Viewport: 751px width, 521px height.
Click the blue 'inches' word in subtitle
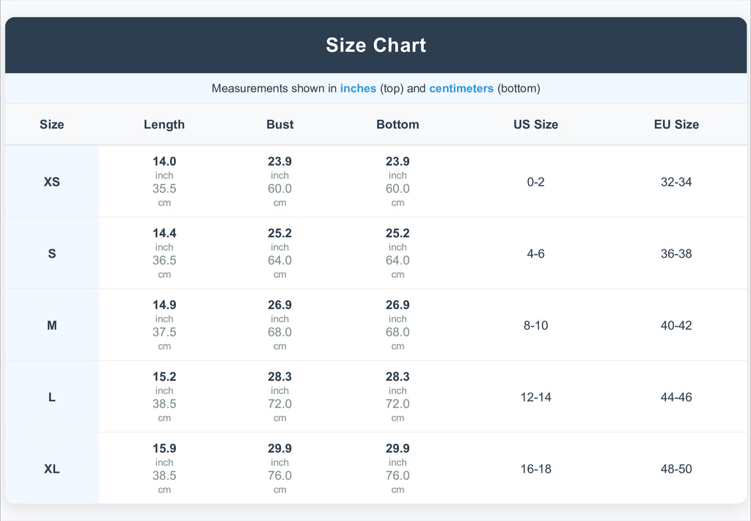[x=358, y=89]
